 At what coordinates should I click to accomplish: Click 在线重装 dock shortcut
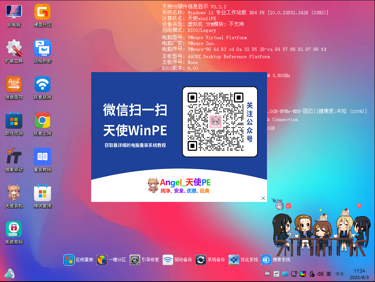click(78, 260)
